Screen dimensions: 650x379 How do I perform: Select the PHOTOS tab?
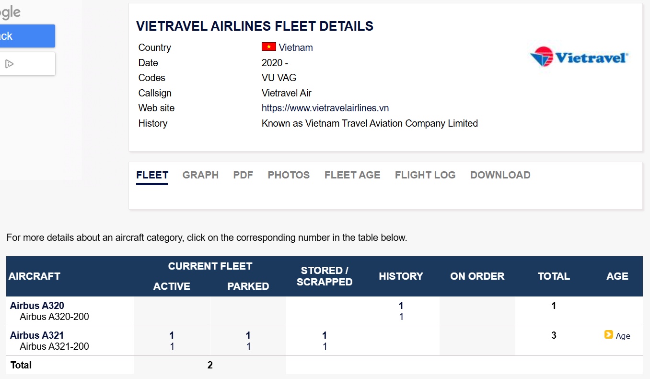point(289,175)
